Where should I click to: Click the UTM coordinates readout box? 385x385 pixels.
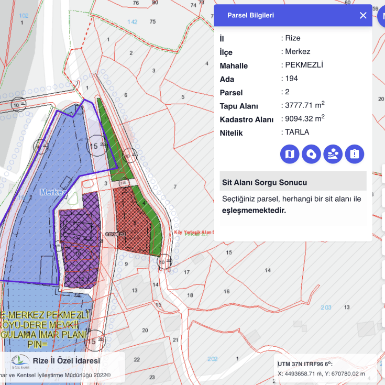tap(325, 369)
